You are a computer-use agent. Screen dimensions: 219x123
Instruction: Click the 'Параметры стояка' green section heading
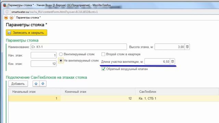(x=22, y=40)
